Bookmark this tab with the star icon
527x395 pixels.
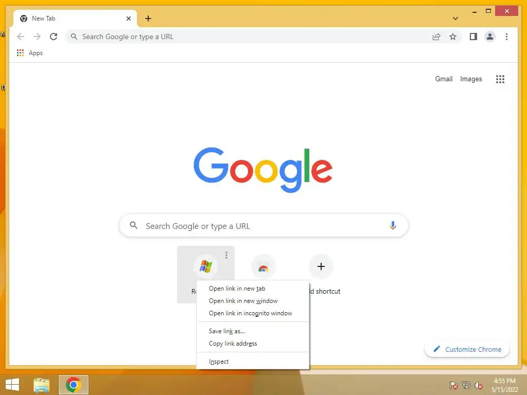pyautogui.click(x=453, y=37)
